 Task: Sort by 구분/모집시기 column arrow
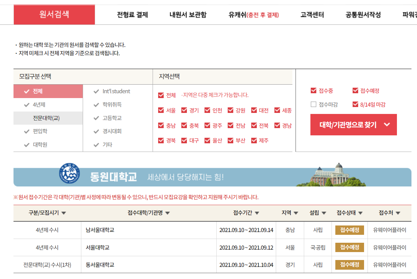[x=64, y=213]
